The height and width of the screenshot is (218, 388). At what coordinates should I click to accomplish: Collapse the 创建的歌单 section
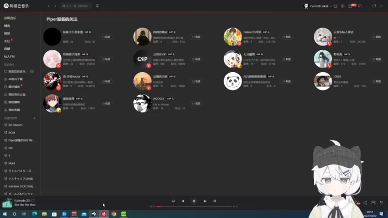[12, 118]
